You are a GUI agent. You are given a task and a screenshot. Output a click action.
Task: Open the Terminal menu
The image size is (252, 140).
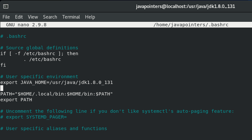click(x=71, y=17)
